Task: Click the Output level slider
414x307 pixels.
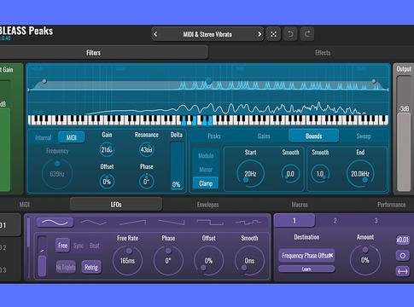Action: (404, 134)
